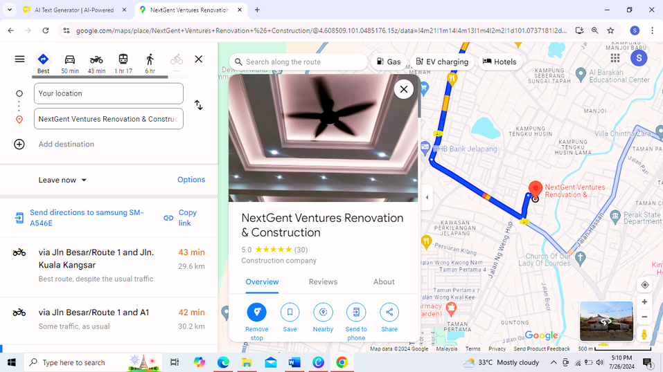This screenshot has width=663, height=372.
Task: Click the NextGent Ventures destination field
Action: coord(109,119)
